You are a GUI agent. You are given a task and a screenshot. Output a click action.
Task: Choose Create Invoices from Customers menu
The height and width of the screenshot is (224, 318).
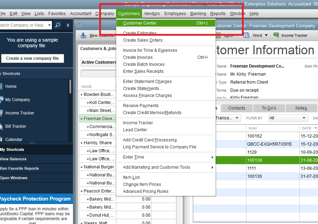coord(138,57)
